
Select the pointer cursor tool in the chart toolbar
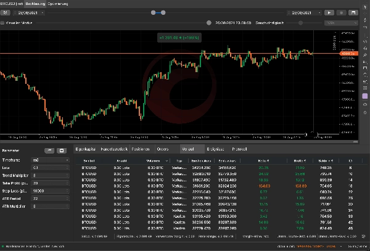click(x=365, y=7)
